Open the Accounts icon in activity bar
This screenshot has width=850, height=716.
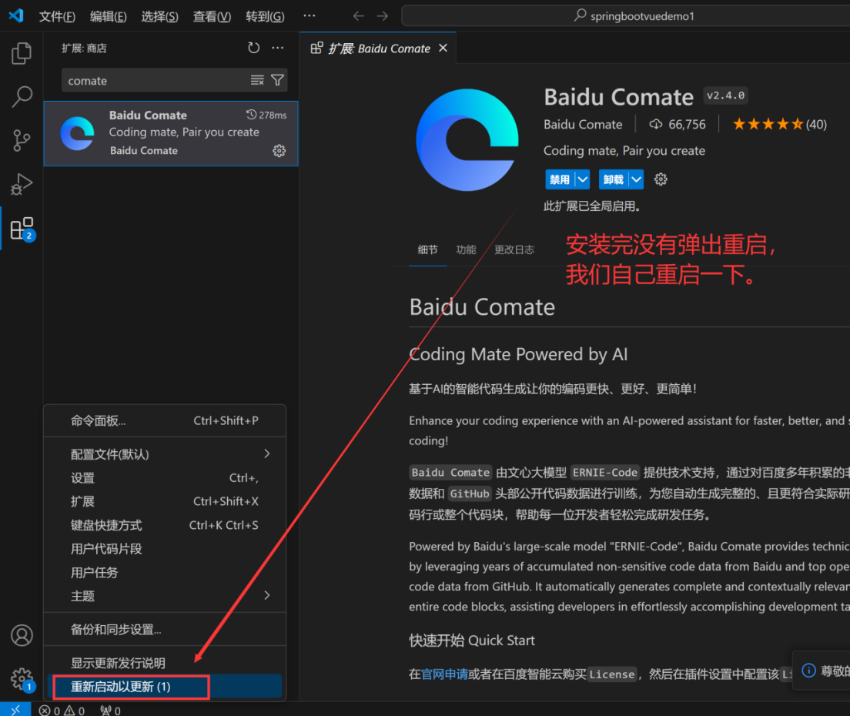pyautogui.click(x=22, y=635)
